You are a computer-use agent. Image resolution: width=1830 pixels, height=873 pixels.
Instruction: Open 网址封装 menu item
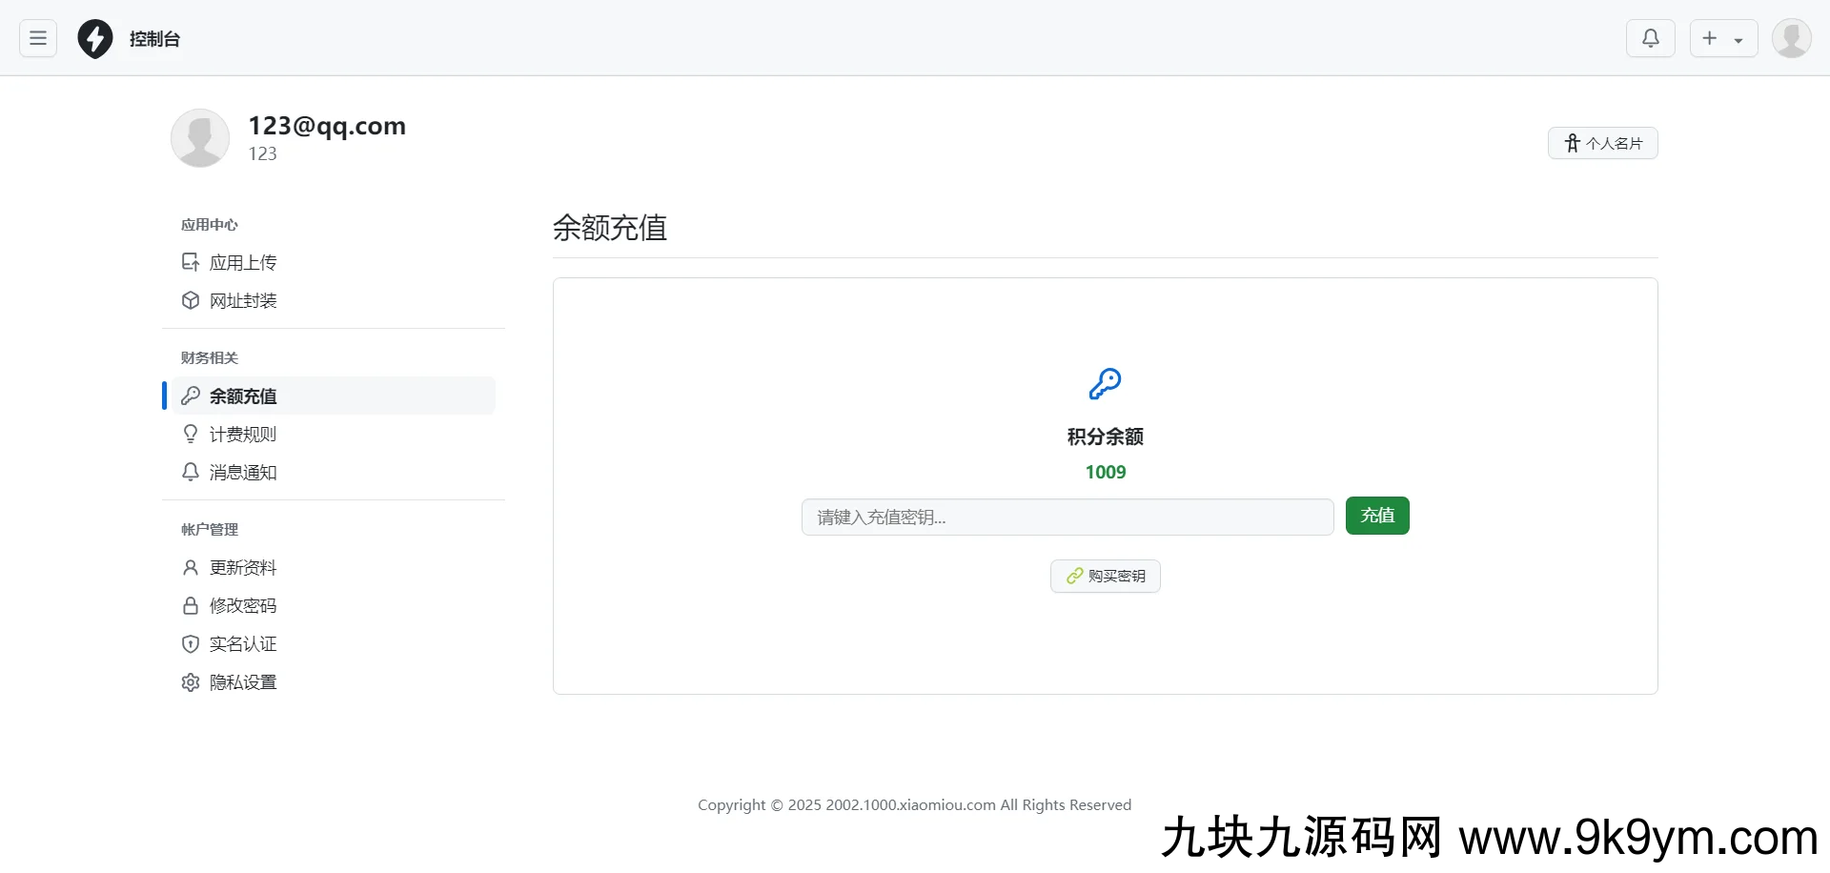tap(242, 300)
